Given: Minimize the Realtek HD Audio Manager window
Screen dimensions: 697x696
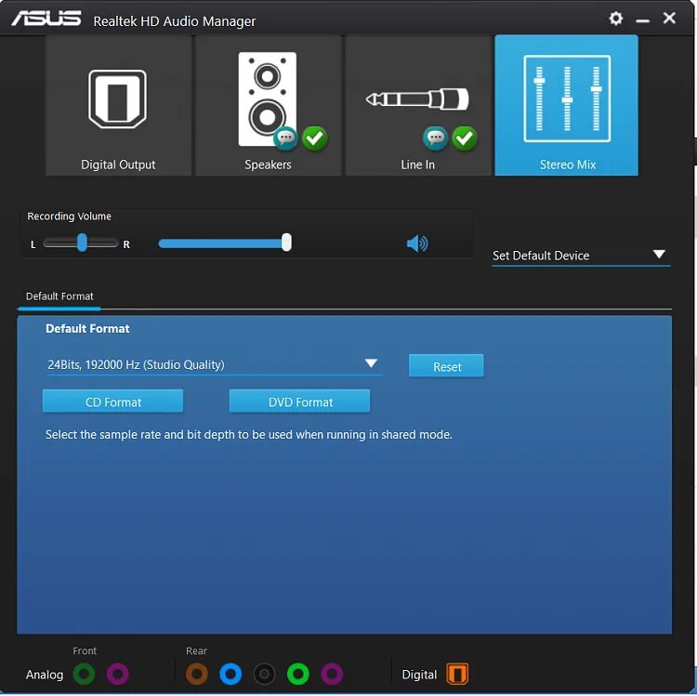Looking at the screenshot, I should tap(642, 20).
